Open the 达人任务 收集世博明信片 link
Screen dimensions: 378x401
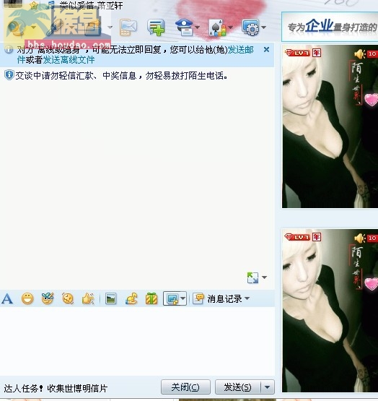(56, 389)
